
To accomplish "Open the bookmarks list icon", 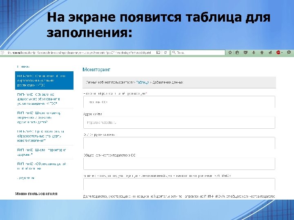I will (x=237, y=53).
